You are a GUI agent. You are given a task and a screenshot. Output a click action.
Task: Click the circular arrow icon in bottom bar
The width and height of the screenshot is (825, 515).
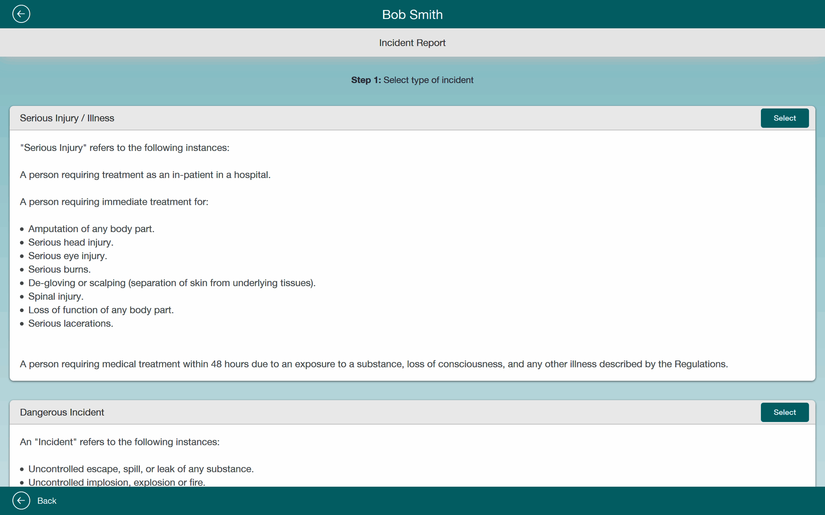pos(21,500)
